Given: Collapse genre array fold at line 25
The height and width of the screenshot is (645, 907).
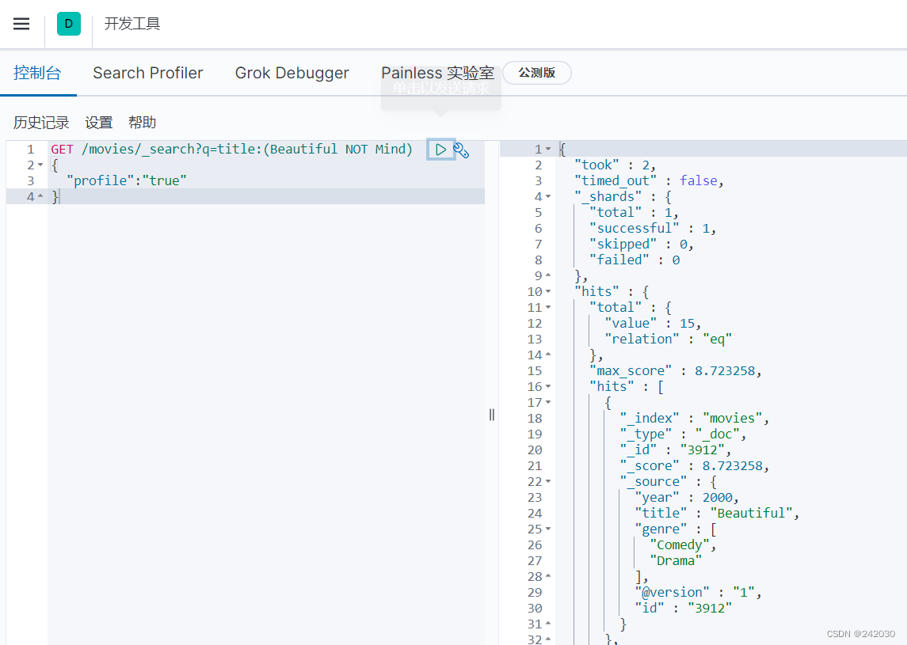Looking at the screenshot, I should [x=548, y=529].
